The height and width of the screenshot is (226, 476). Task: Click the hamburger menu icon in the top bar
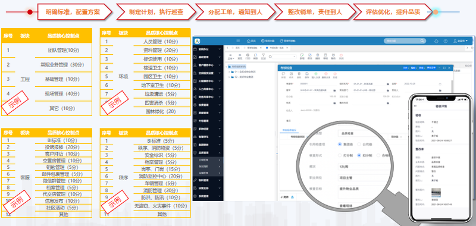pyautogui.click(x=238, y=41)
